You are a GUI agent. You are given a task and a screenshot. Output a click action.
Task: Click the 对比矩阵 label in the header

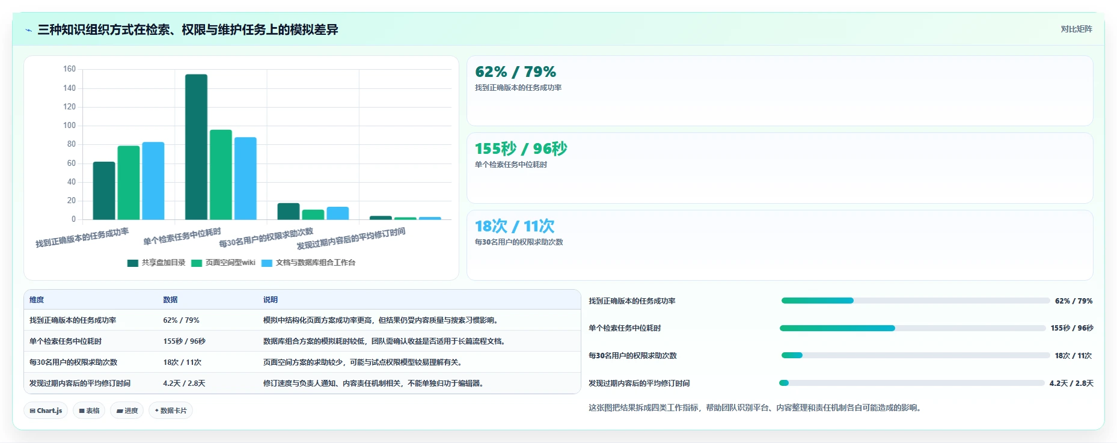coord(1076,29)
